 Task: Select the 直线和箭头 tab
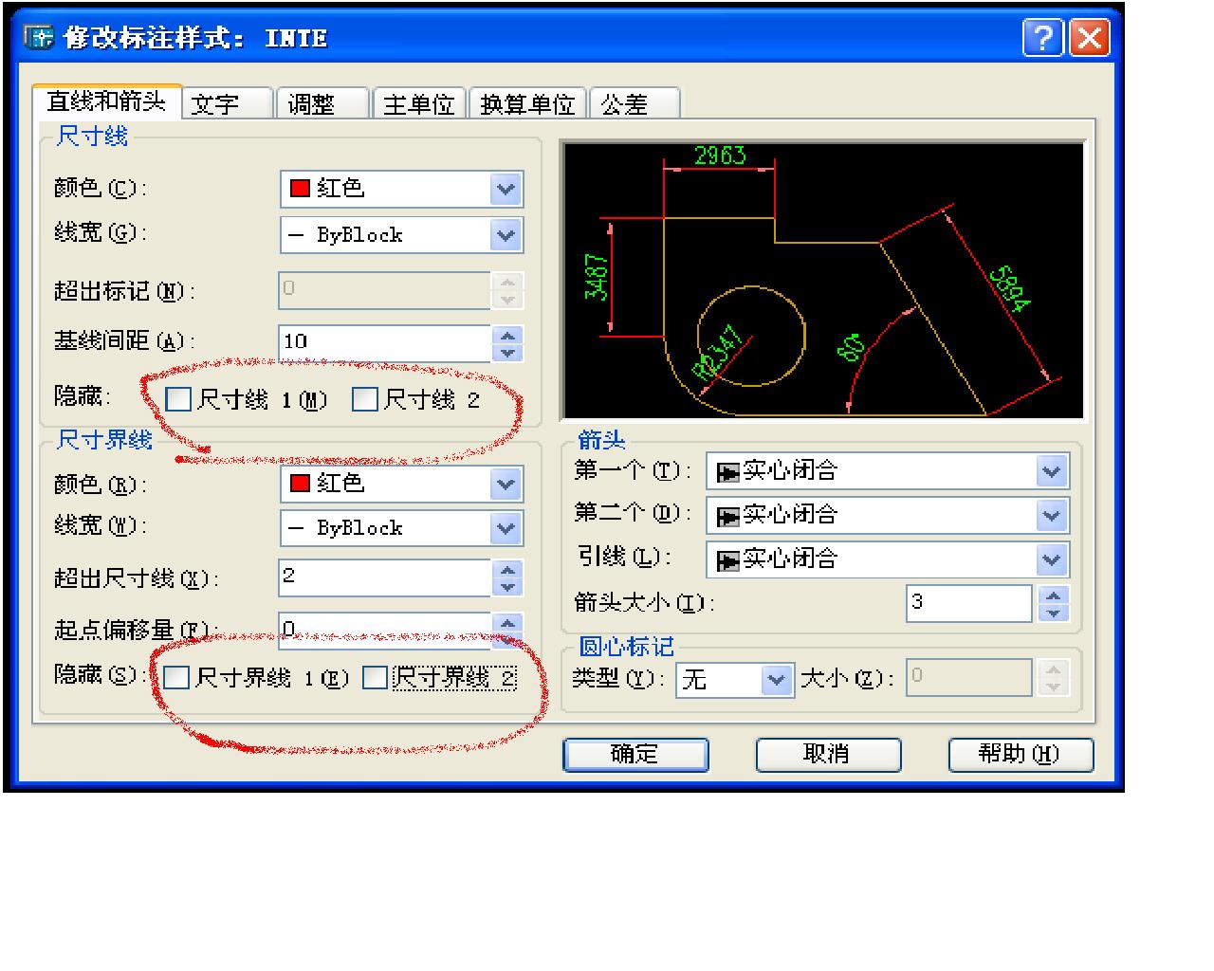106,101
